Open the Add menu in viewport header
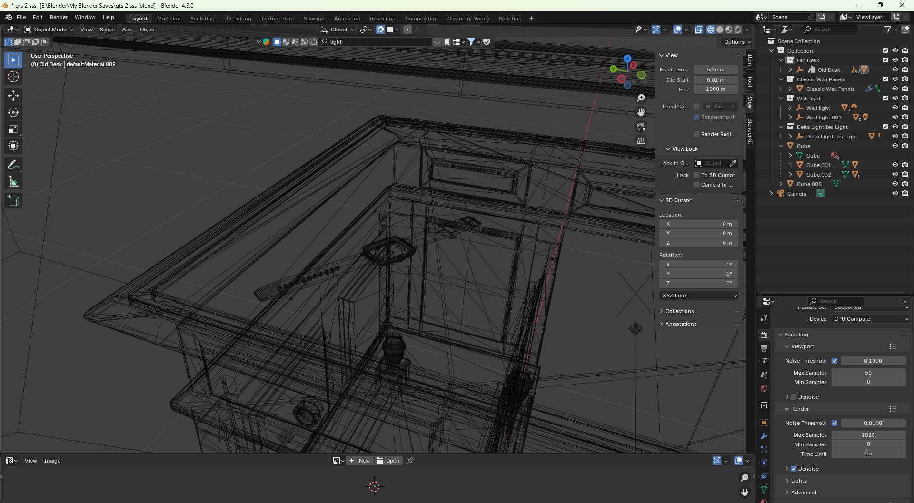This screenshot has height=503, width=914. tap(127, 30)
